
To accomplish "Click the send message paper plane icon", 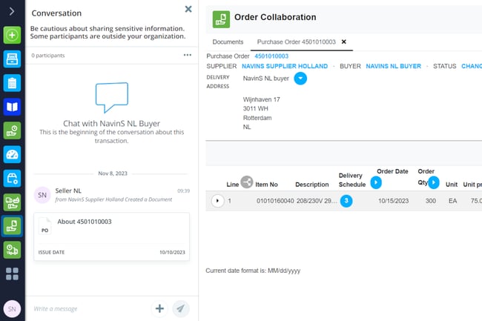I will point(180,308).
